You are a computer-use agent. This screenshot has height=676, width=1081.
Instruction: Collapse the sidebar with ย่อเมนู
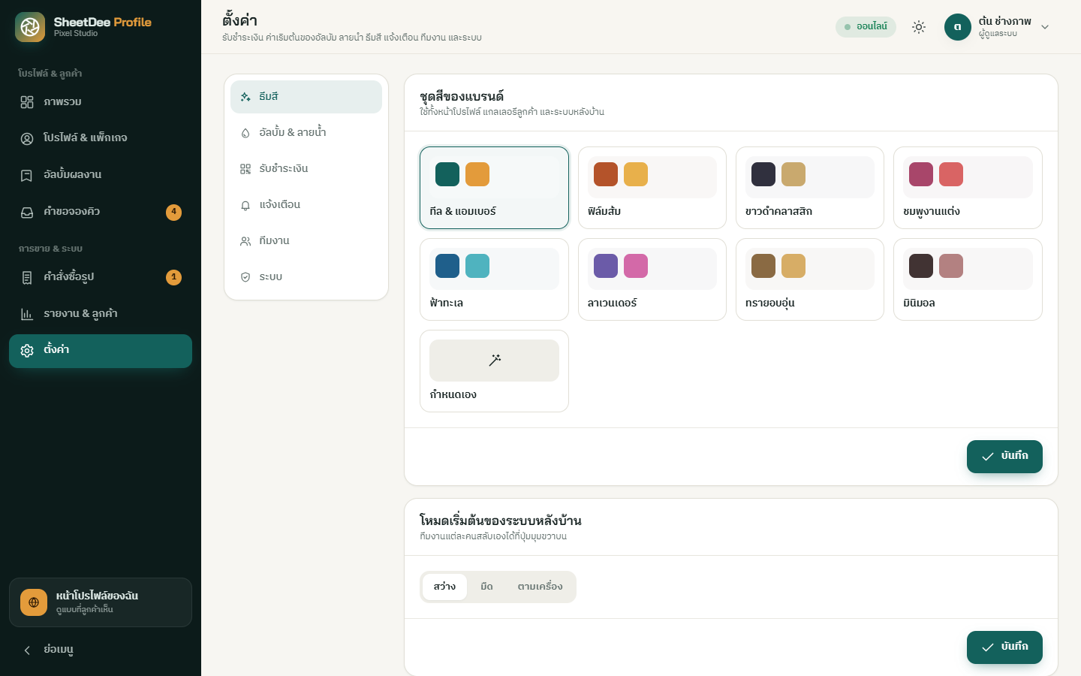point(101,650)
